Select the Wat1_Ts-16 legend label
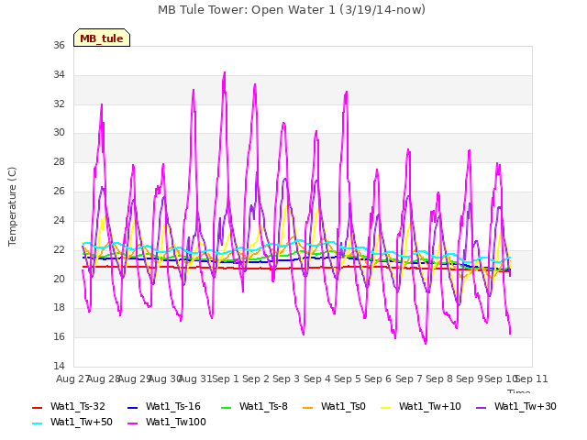Viewport: 587px width, 440px height. 173,406
